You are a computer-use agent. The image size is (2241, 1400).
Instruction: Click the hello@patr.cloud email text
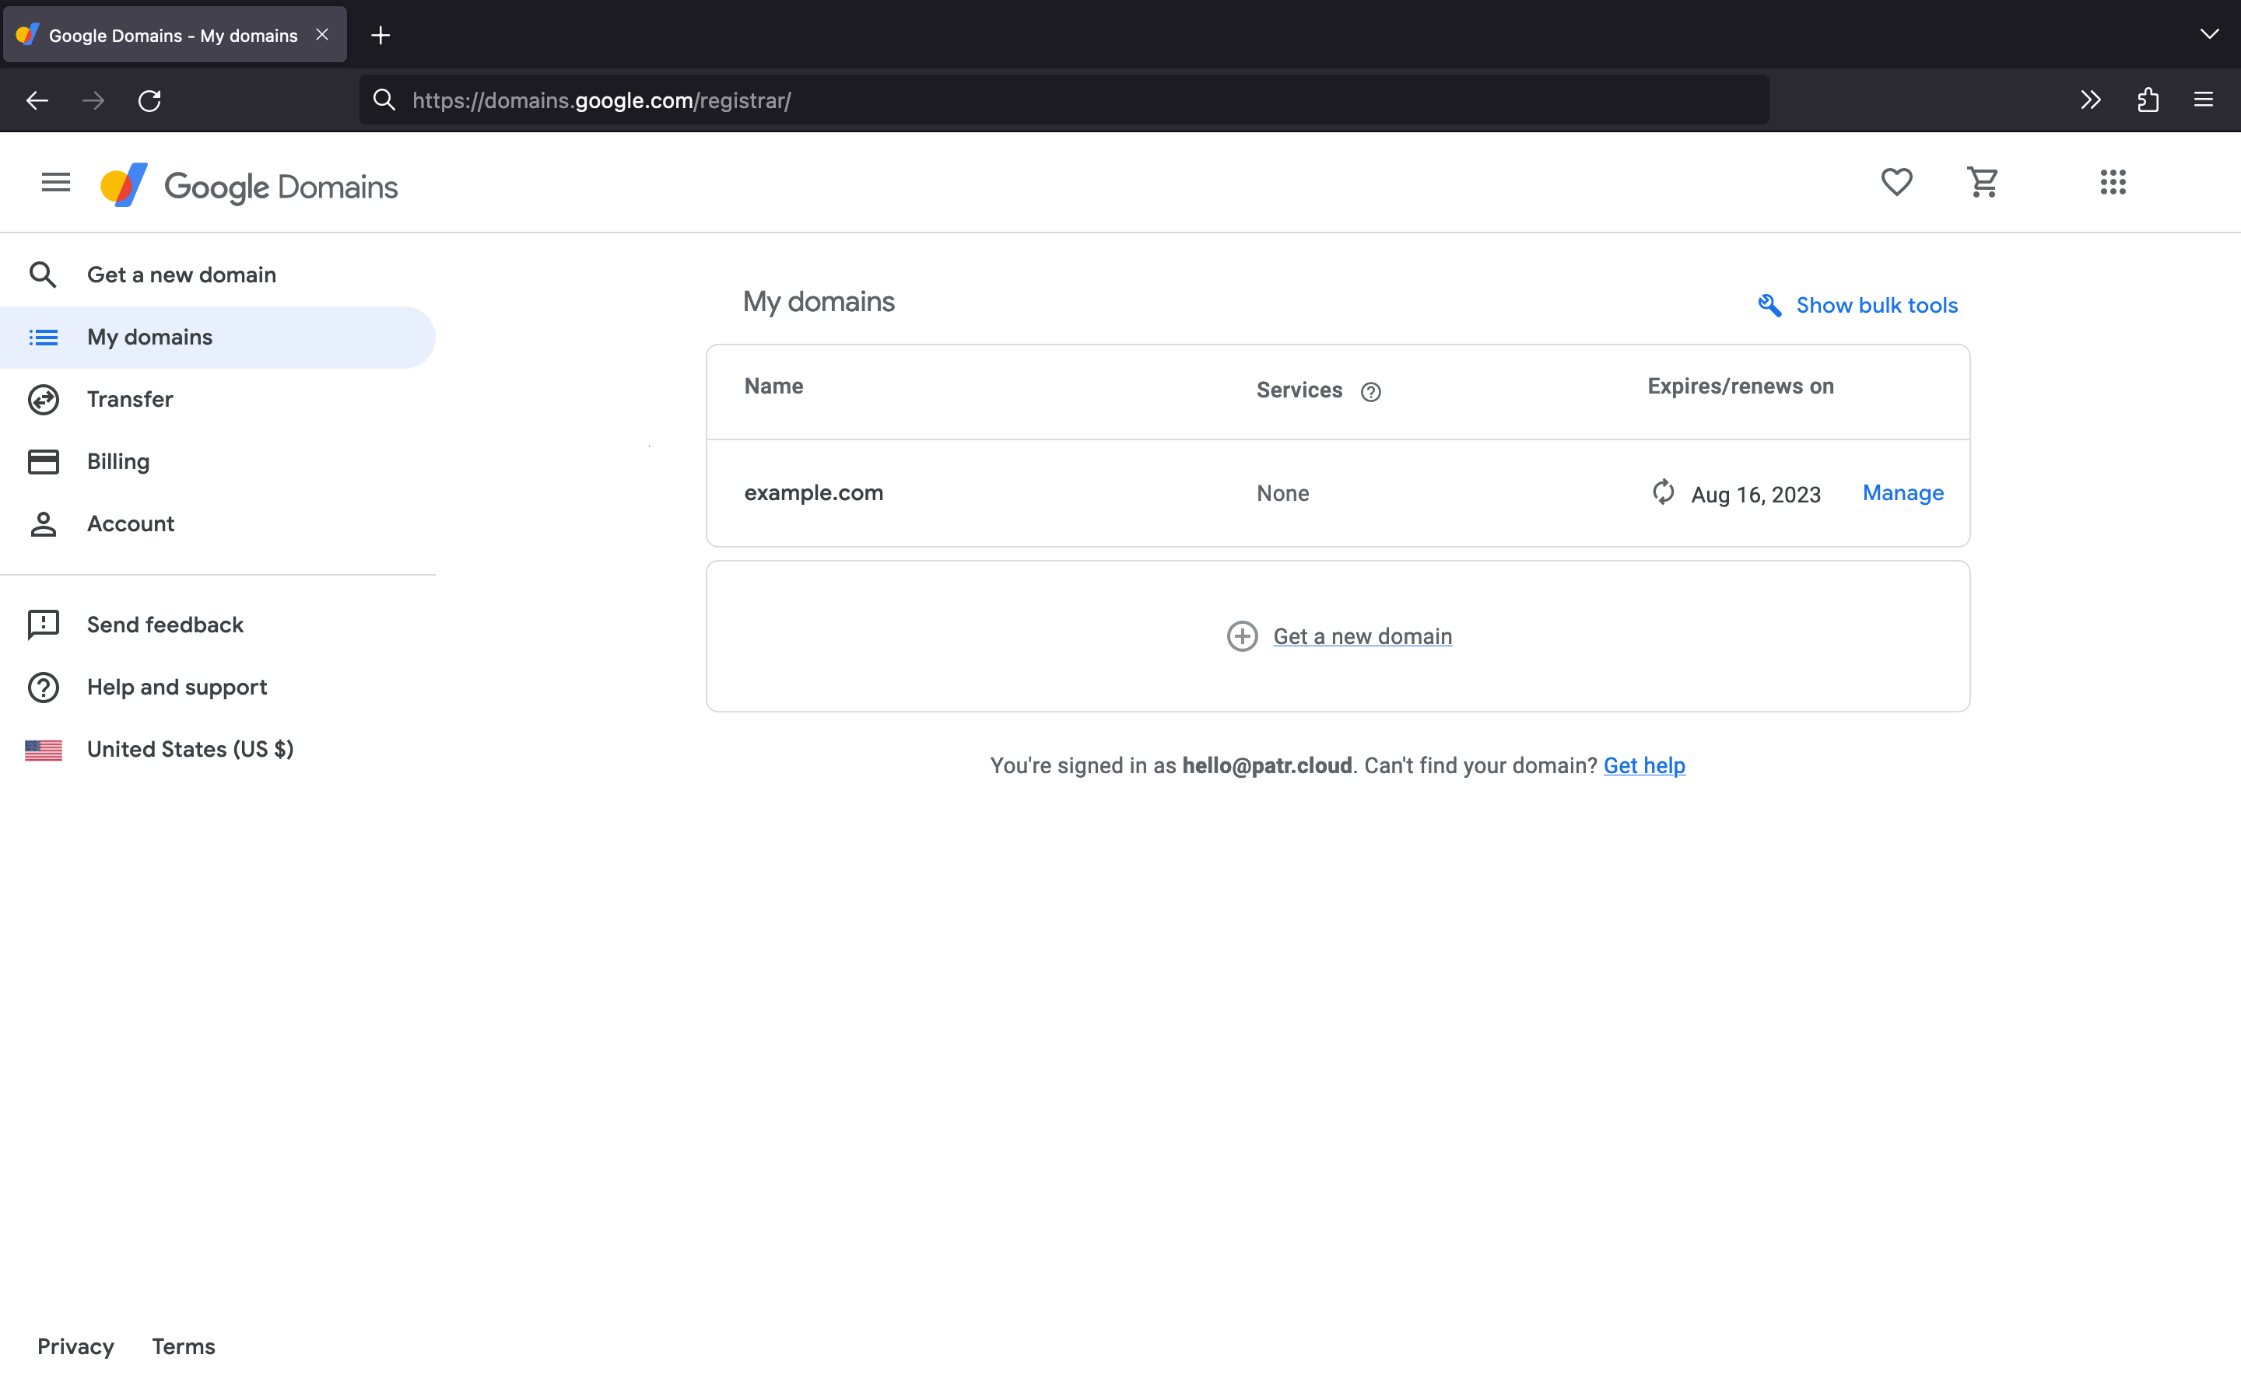click(1267, 766)
